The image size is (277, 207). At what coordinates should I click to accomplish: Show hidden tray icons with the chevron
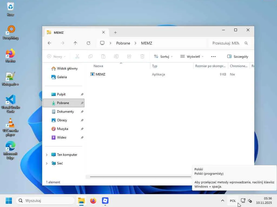(223, 201)
